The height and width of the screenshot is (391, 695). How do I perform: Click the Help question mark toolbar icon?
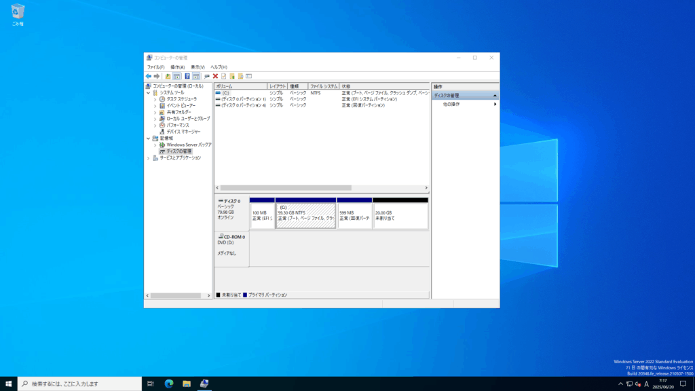[187, 76]
